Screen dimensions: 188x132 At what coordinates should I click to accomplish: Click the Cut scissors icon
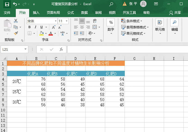(x=16, y=21)
